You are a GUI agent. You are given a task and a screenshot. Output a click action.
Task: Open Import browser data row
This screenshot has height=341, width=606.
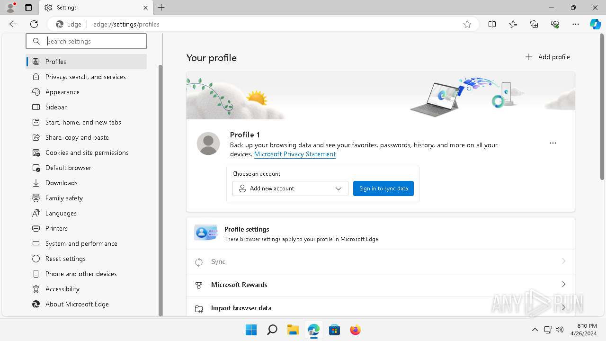(x=381, y=308)
